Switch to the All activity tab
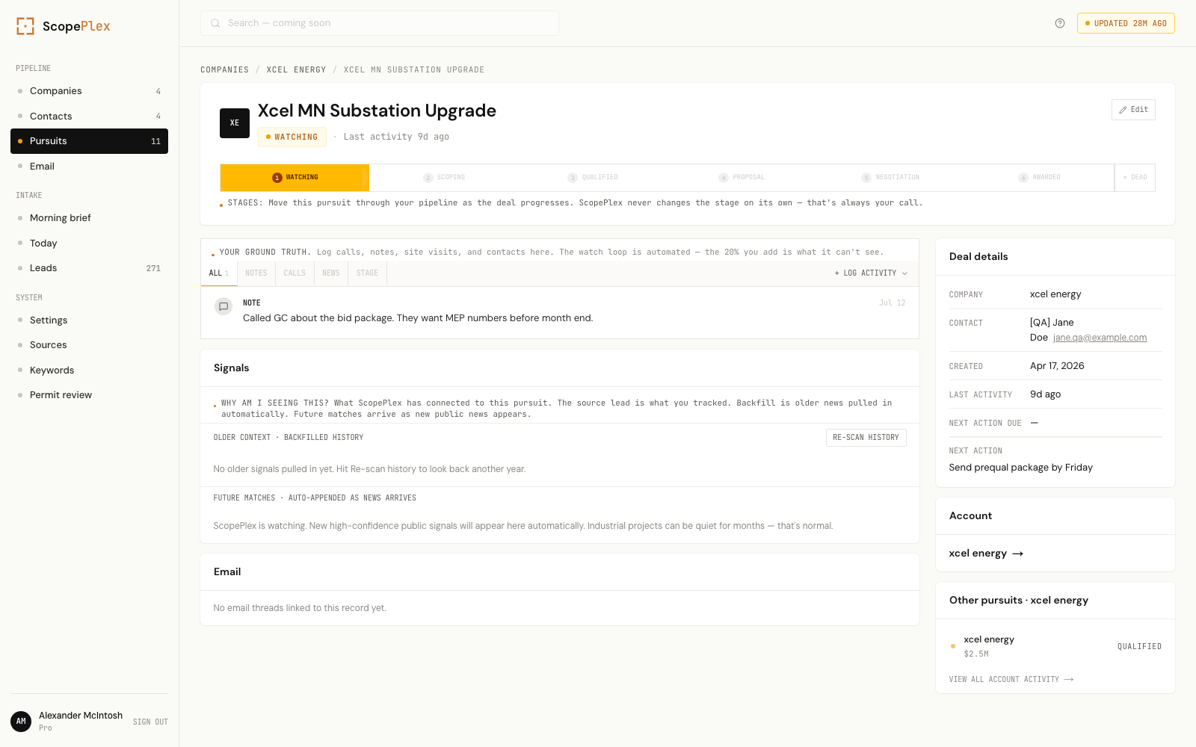The height and width of the screenshot is (747, 1196). tap(219, 273)
